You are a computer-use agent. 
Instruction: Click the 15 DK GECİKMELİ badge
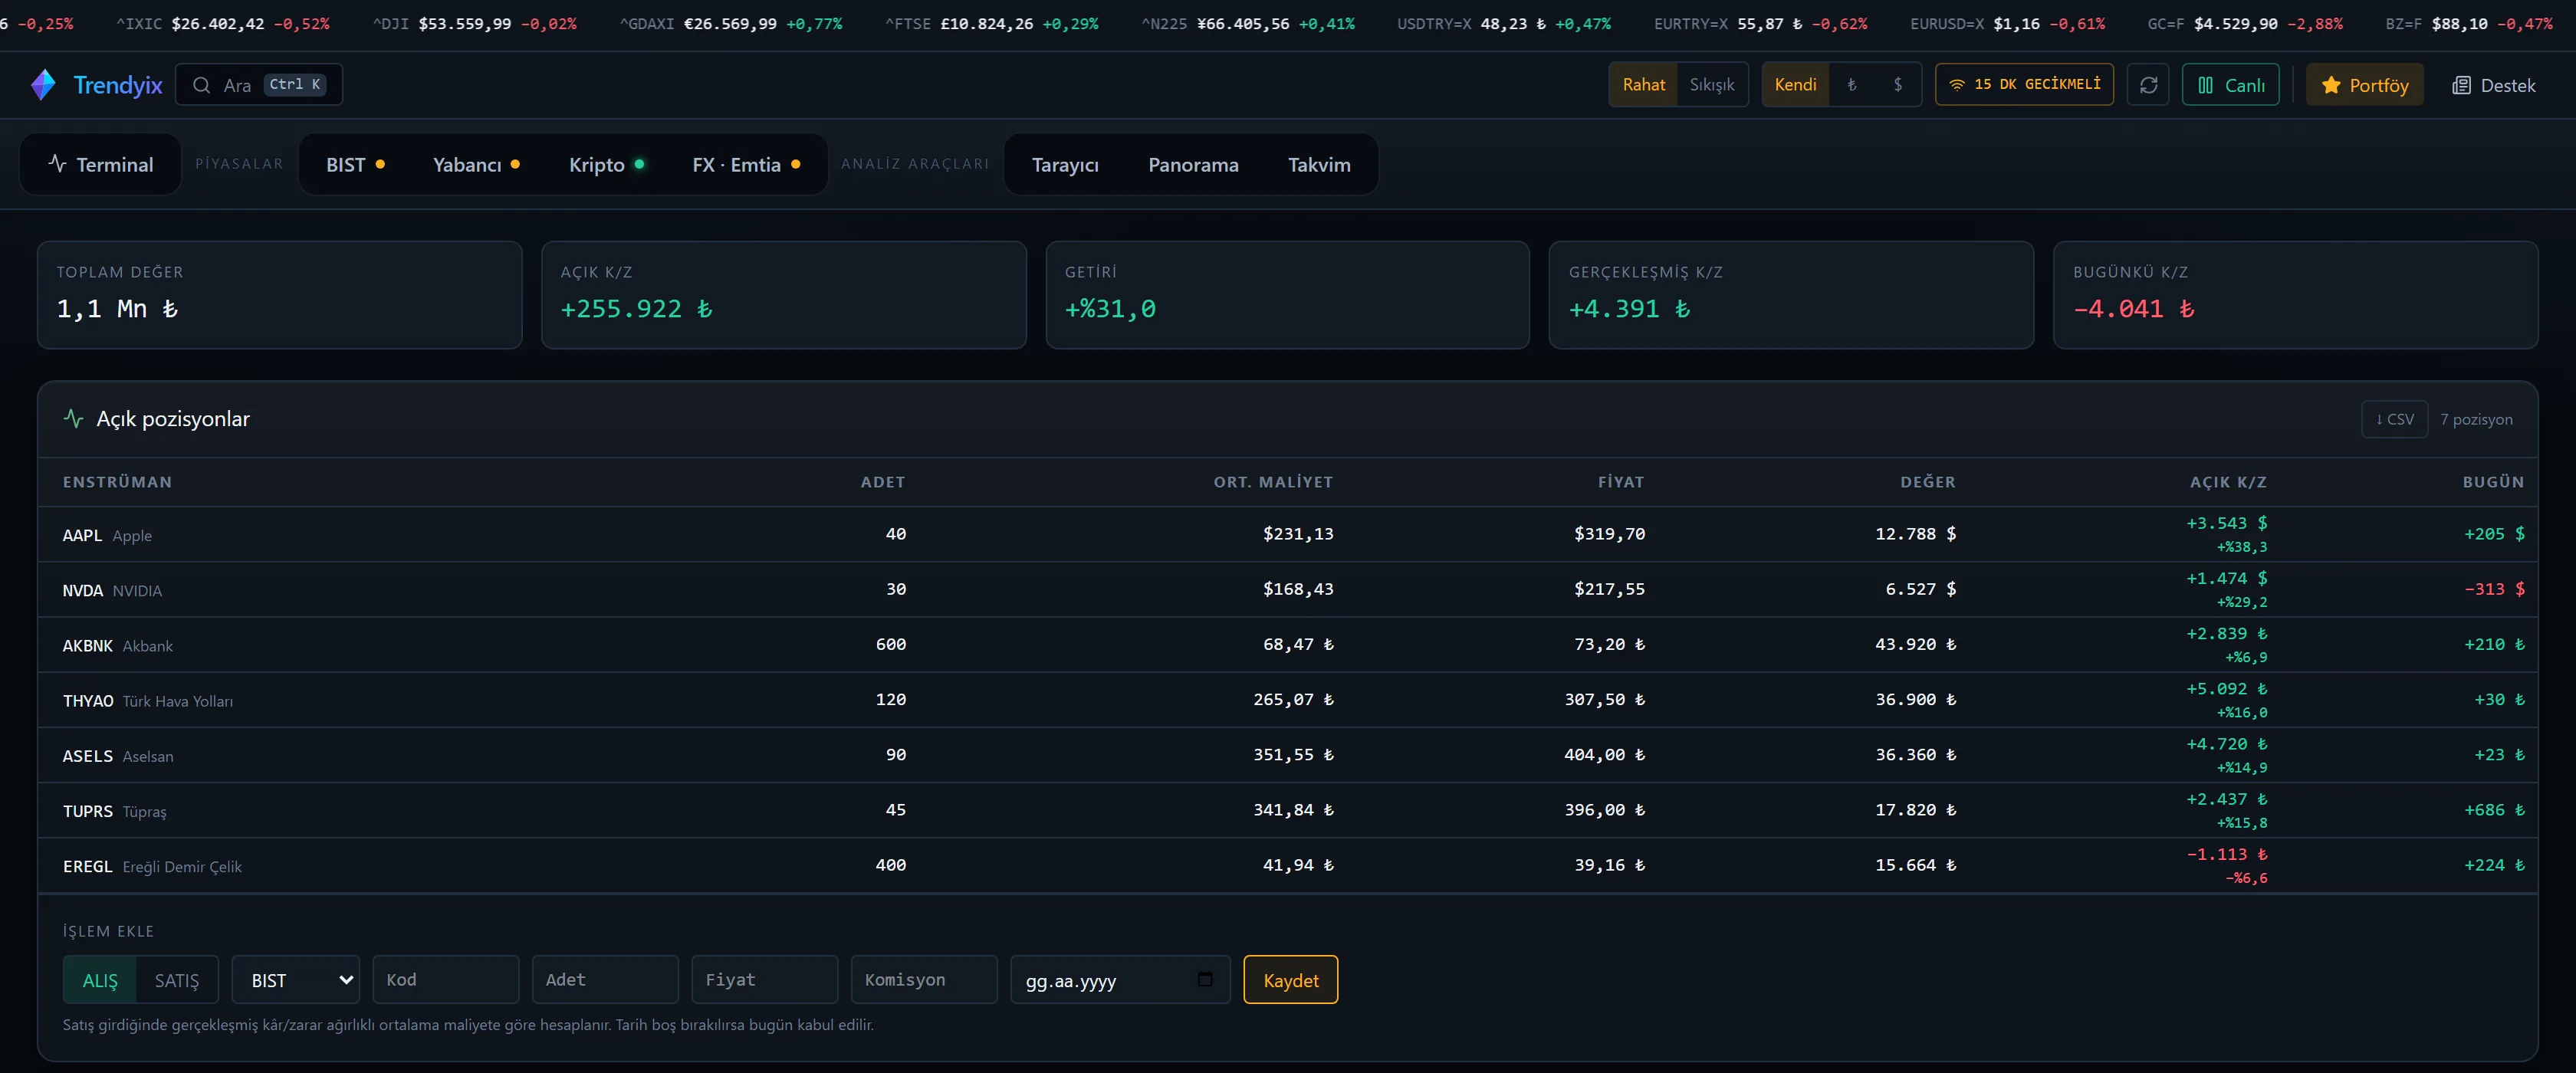[2024, 85]
